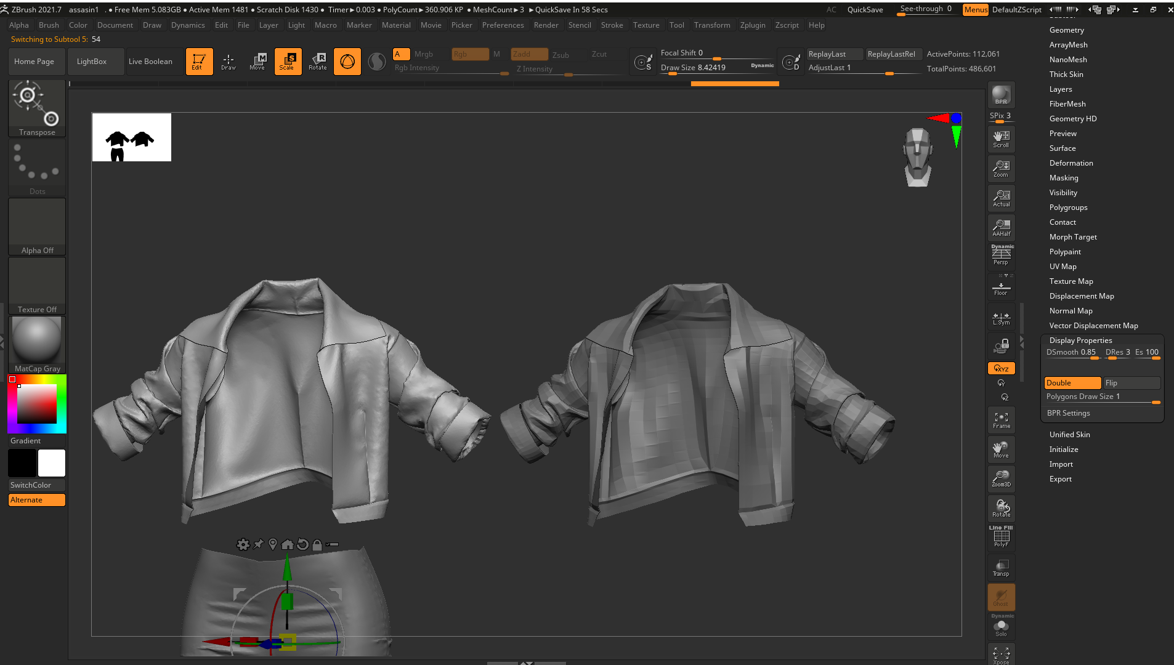The image size is (1174, 665).
Task: Disable the Double sided display option
Action: click(x=1072, y=383)
